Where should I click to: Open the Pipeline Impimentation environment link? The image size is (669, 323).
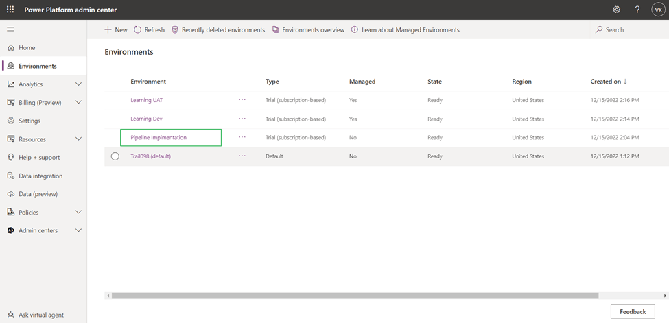[x=159, y=138]
